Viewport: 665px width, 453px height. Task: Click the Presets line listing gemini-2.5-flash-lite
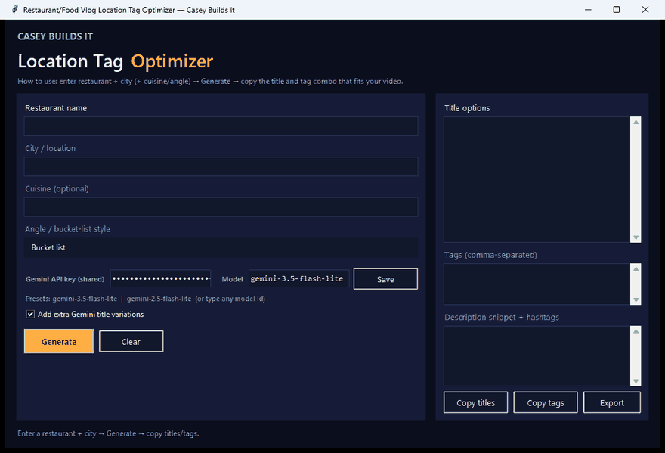(x=145, y=299)
